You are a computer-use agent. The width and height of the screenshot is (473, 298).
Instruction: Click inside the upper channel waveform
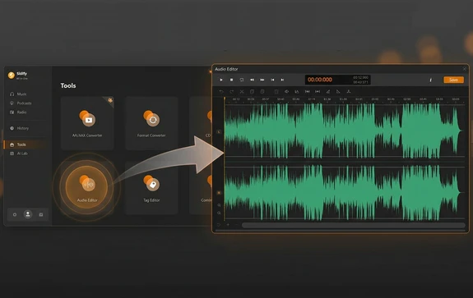coord(345,131)
